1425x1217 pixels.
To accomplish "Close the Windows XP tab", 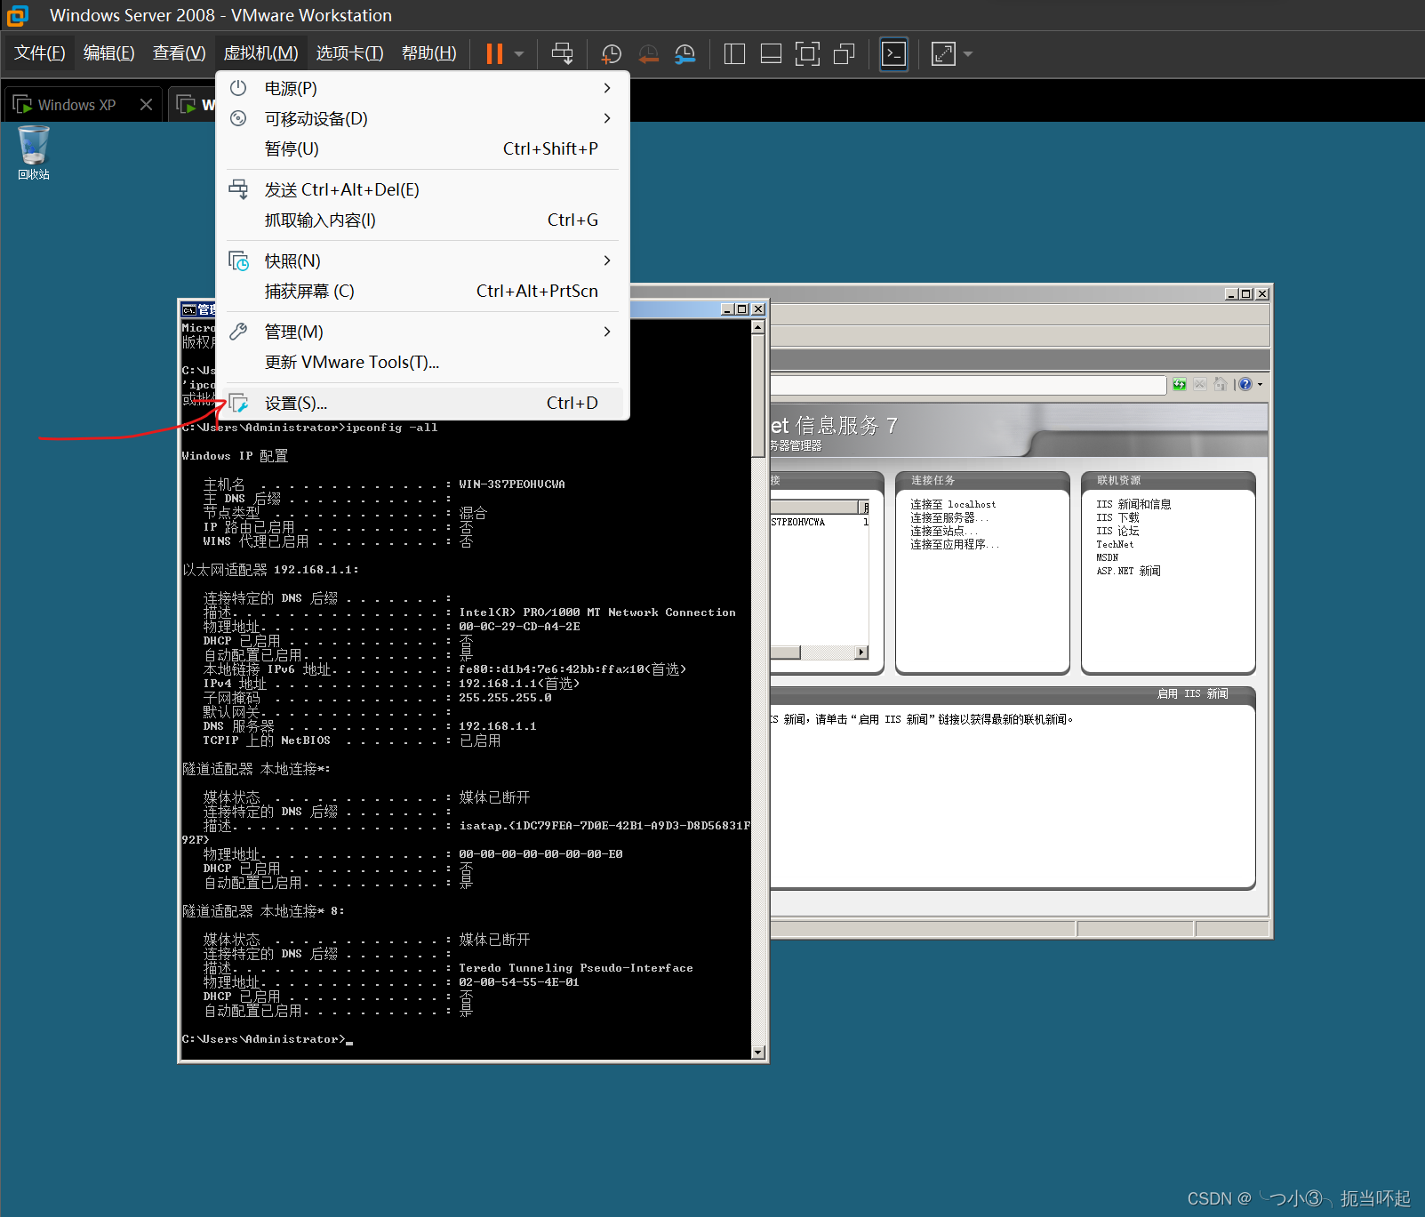I will 147,105.
